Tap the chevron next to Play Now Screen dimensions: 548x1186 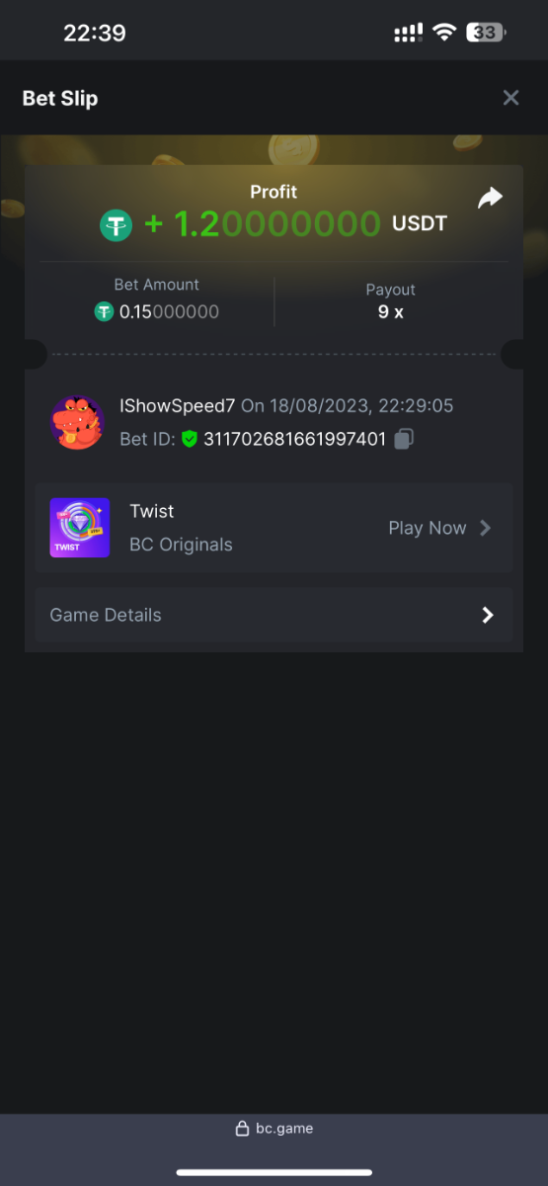[485, 528]
